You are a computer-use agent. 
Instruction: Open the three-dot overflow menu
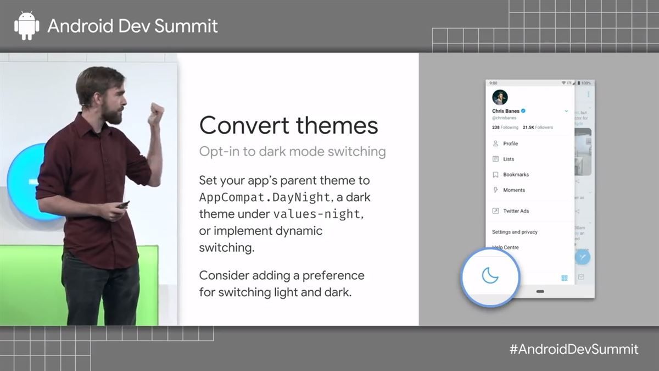coord(588,94)
